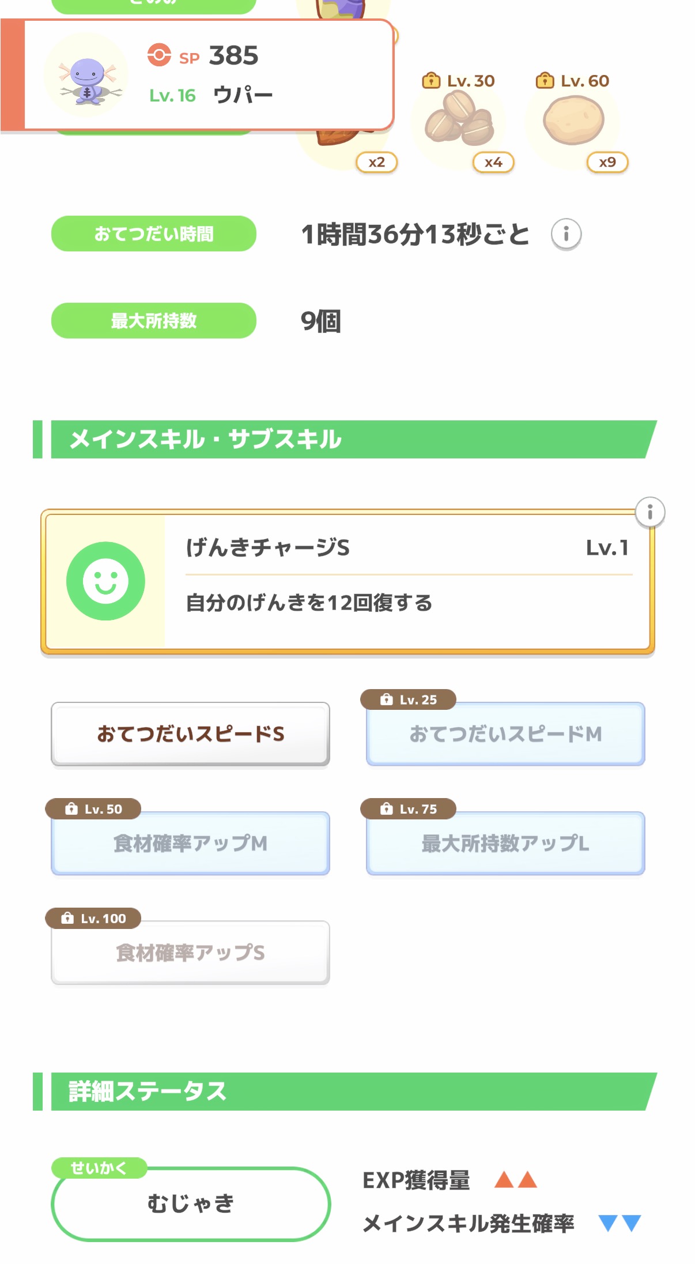Tap the 最大所持数 green label
The image size is (695, 1264).
pos(154,321)
